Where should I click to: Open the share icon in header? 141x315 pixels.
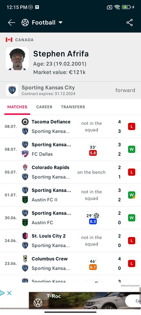point(130,22)
